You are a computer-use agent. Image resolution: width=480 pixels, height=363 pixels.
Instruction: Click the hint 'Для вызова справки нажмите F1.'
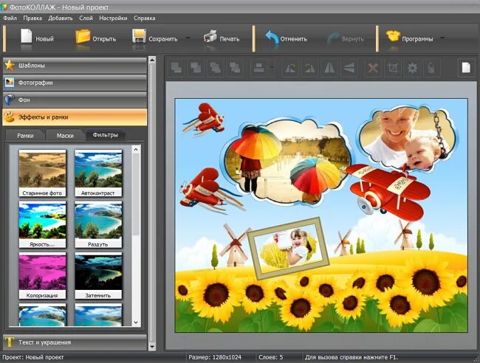(351, 357)
